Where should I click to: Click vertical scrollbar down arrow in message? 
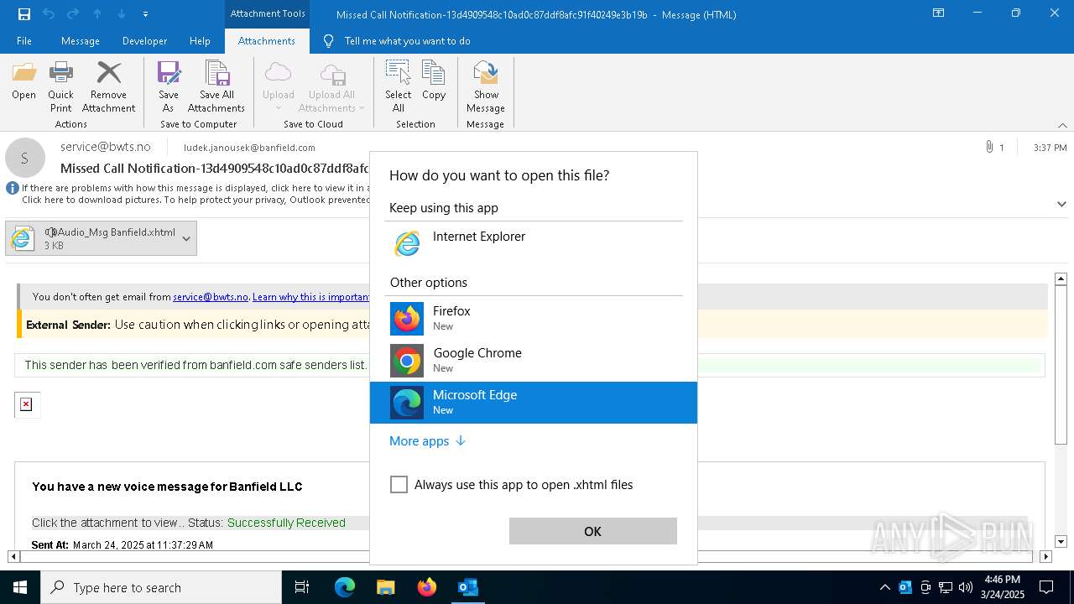coord(1061,542)
